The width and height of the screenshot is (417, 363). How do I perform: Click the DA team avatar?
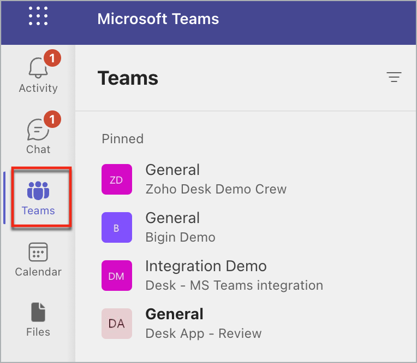[117, 324]
